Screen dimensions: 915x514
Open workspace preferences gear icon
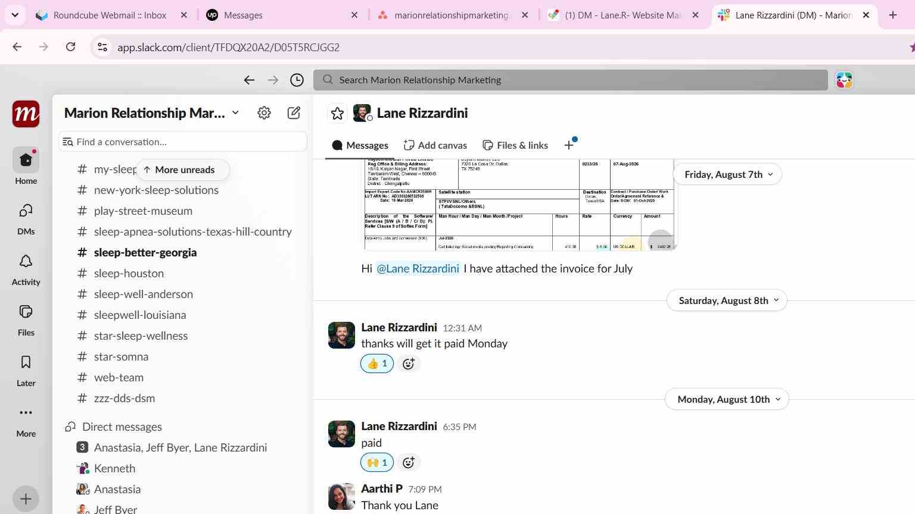click(x=264, y=113)
